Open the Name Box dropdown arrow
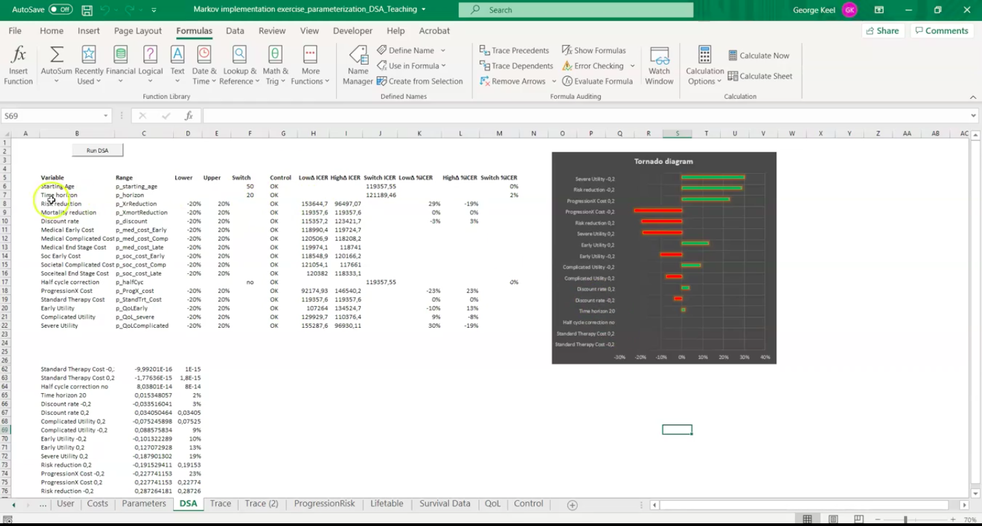The width and height of the screenshot is (982, 526). pyautogui.click(x=106, y=116)
